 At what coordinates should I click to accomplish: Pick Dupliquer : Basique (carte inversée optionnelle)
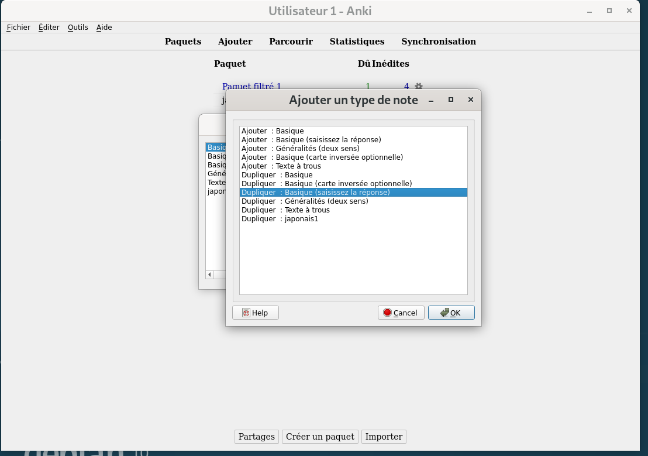pyautogui.click(x=326, y=184)
